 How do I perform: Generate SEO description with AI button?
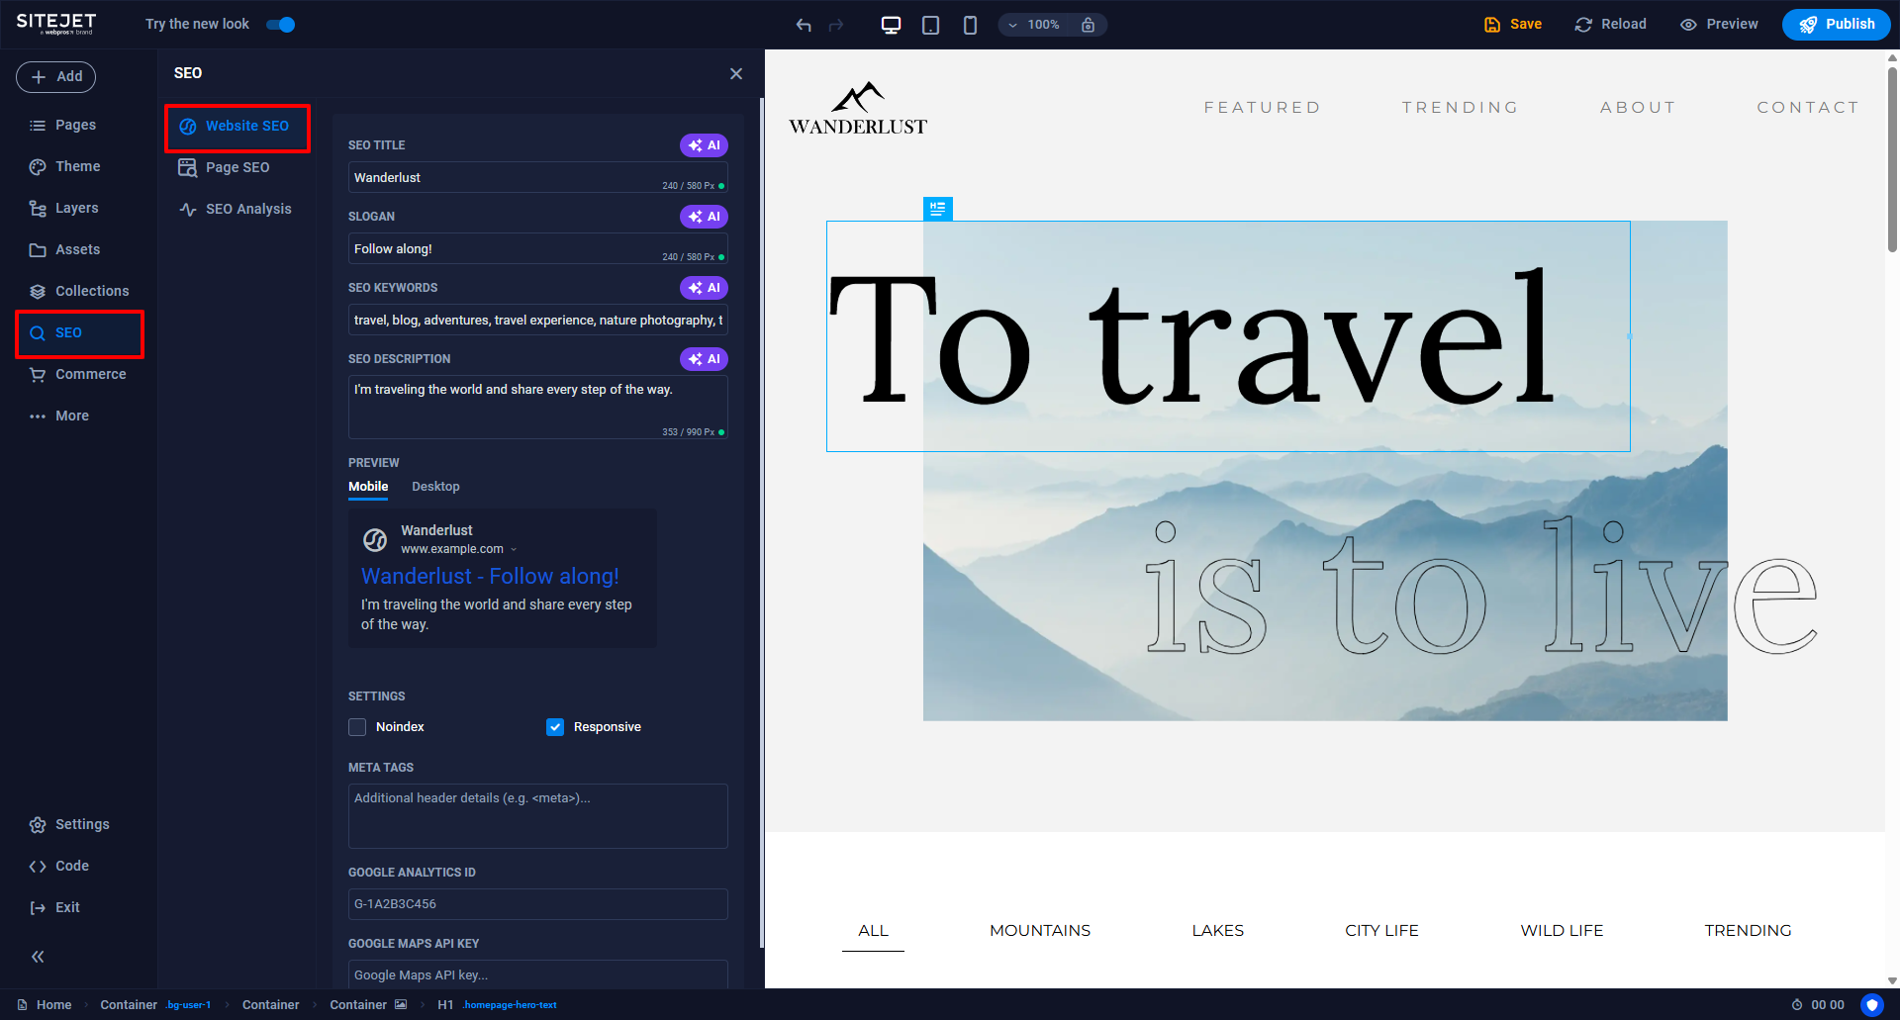click(704, 359)
